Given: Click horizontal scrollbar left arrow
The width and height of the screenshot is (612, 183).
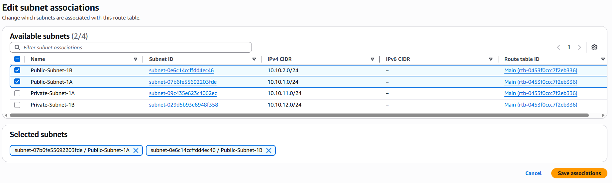Looking at the screenshot, I should (x=6, y=115).
